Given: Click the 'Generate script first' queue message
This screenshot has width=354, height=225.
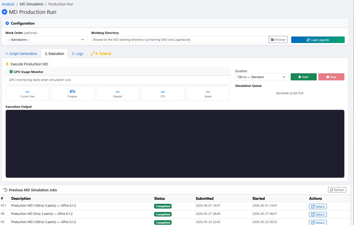Looking at the screenshot, I should (x=290, y=93).
